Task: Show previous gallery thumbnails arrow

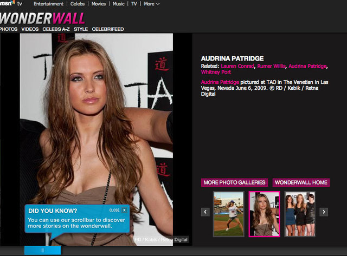Action: click(x=205, y=212)
